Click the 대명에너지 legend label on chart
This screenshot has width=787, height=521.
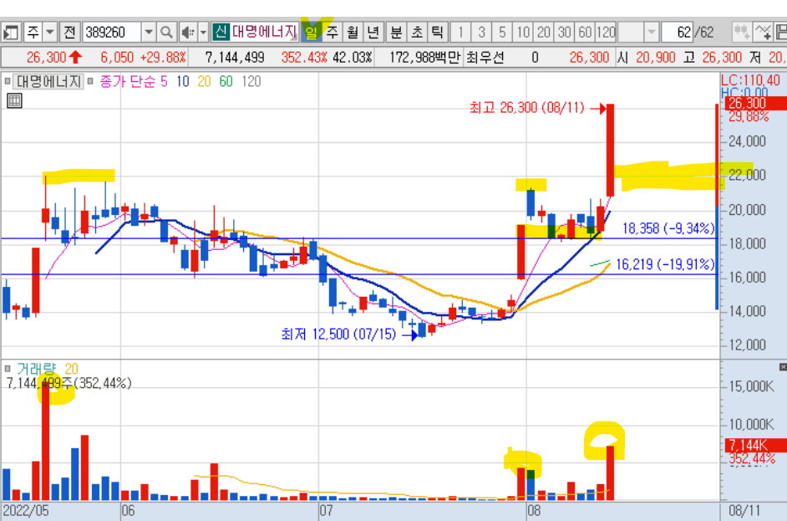48,81
